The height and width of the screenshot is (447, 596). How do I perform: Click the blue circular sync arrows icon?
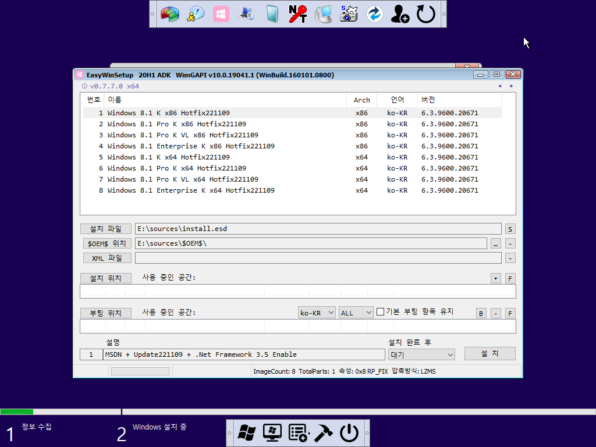click(374, 14)
